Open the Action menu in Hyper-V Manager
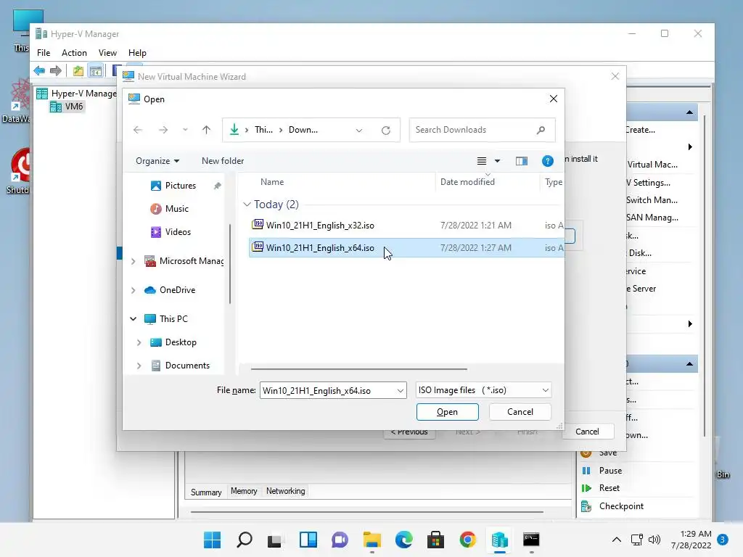The image size is (743, 557). pyautogui.click(x=75, y=52)
